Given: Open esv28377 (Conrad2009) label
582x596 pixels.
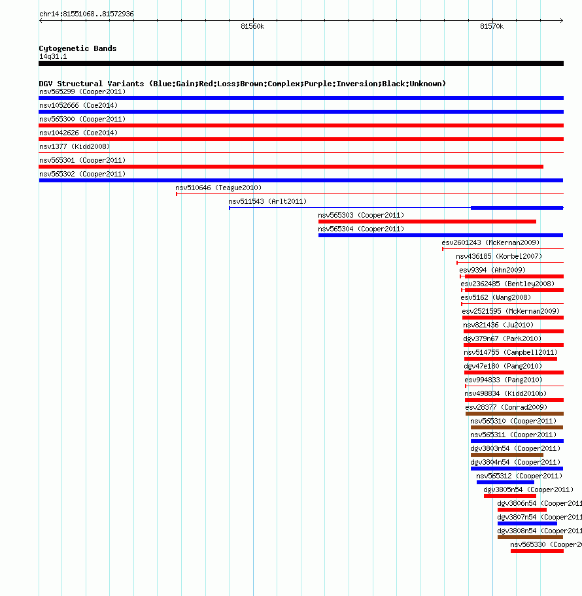Looking at the screenshot, I should (x=506, y=407).
